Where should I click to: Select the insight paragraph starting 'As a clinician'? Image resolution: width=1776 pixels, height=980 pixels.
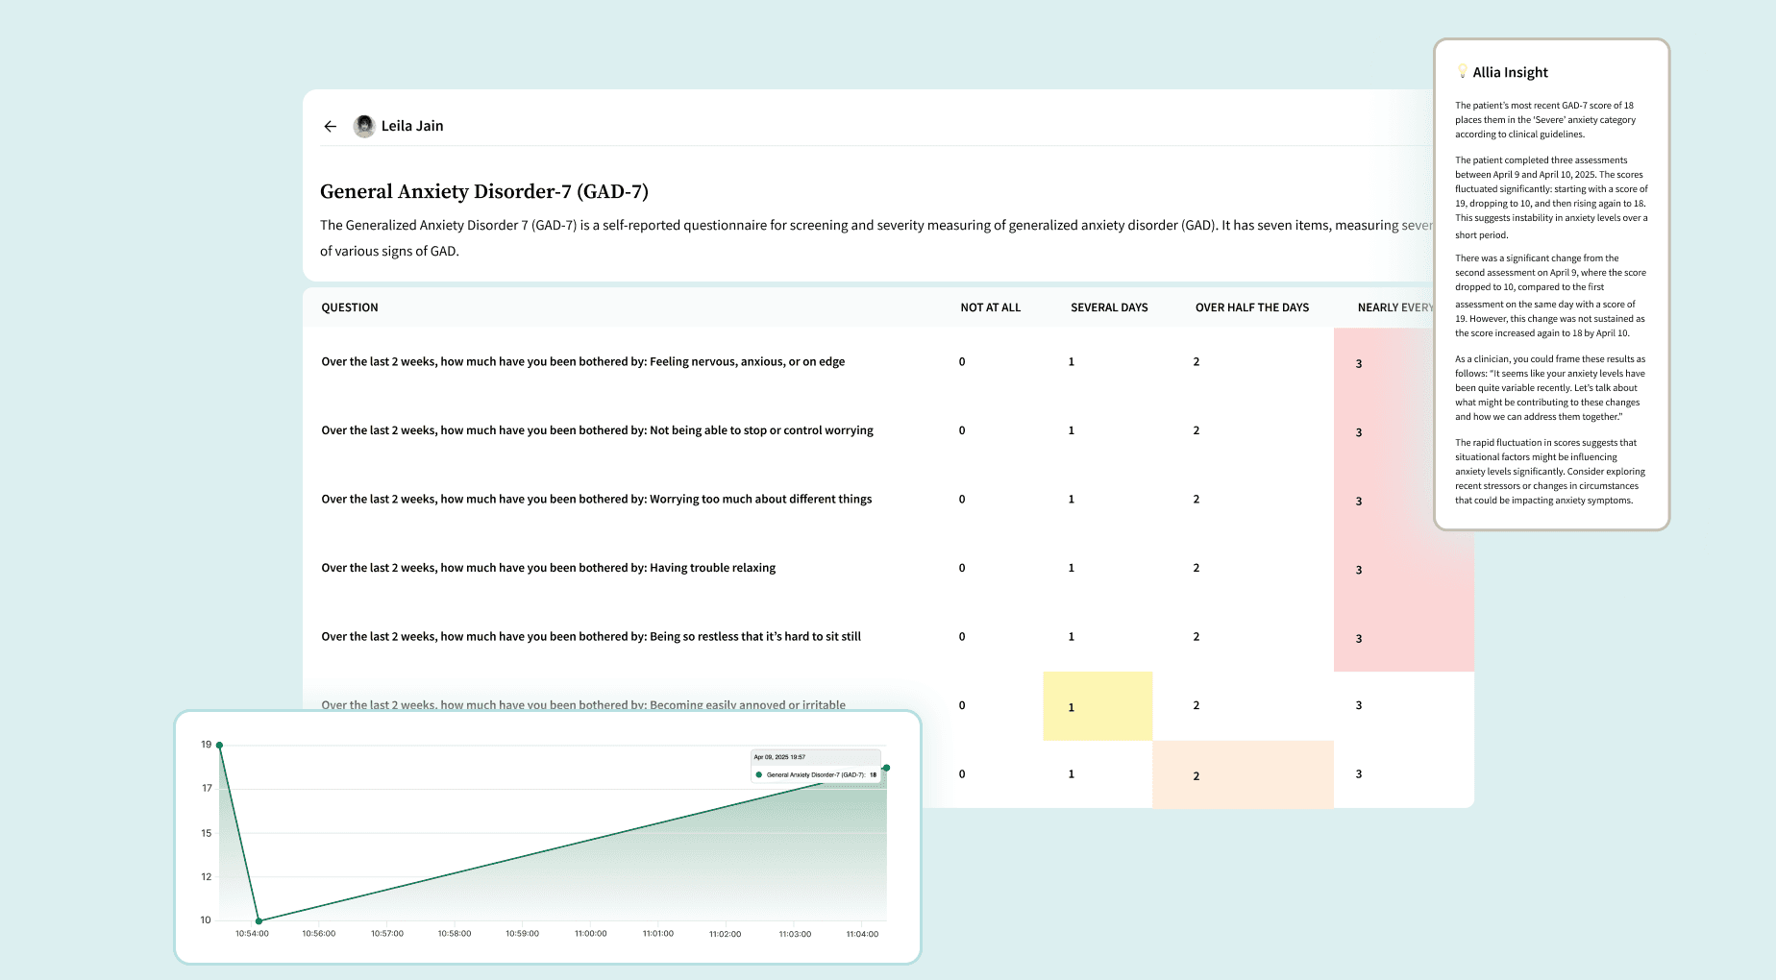(x=1550, y=388)
